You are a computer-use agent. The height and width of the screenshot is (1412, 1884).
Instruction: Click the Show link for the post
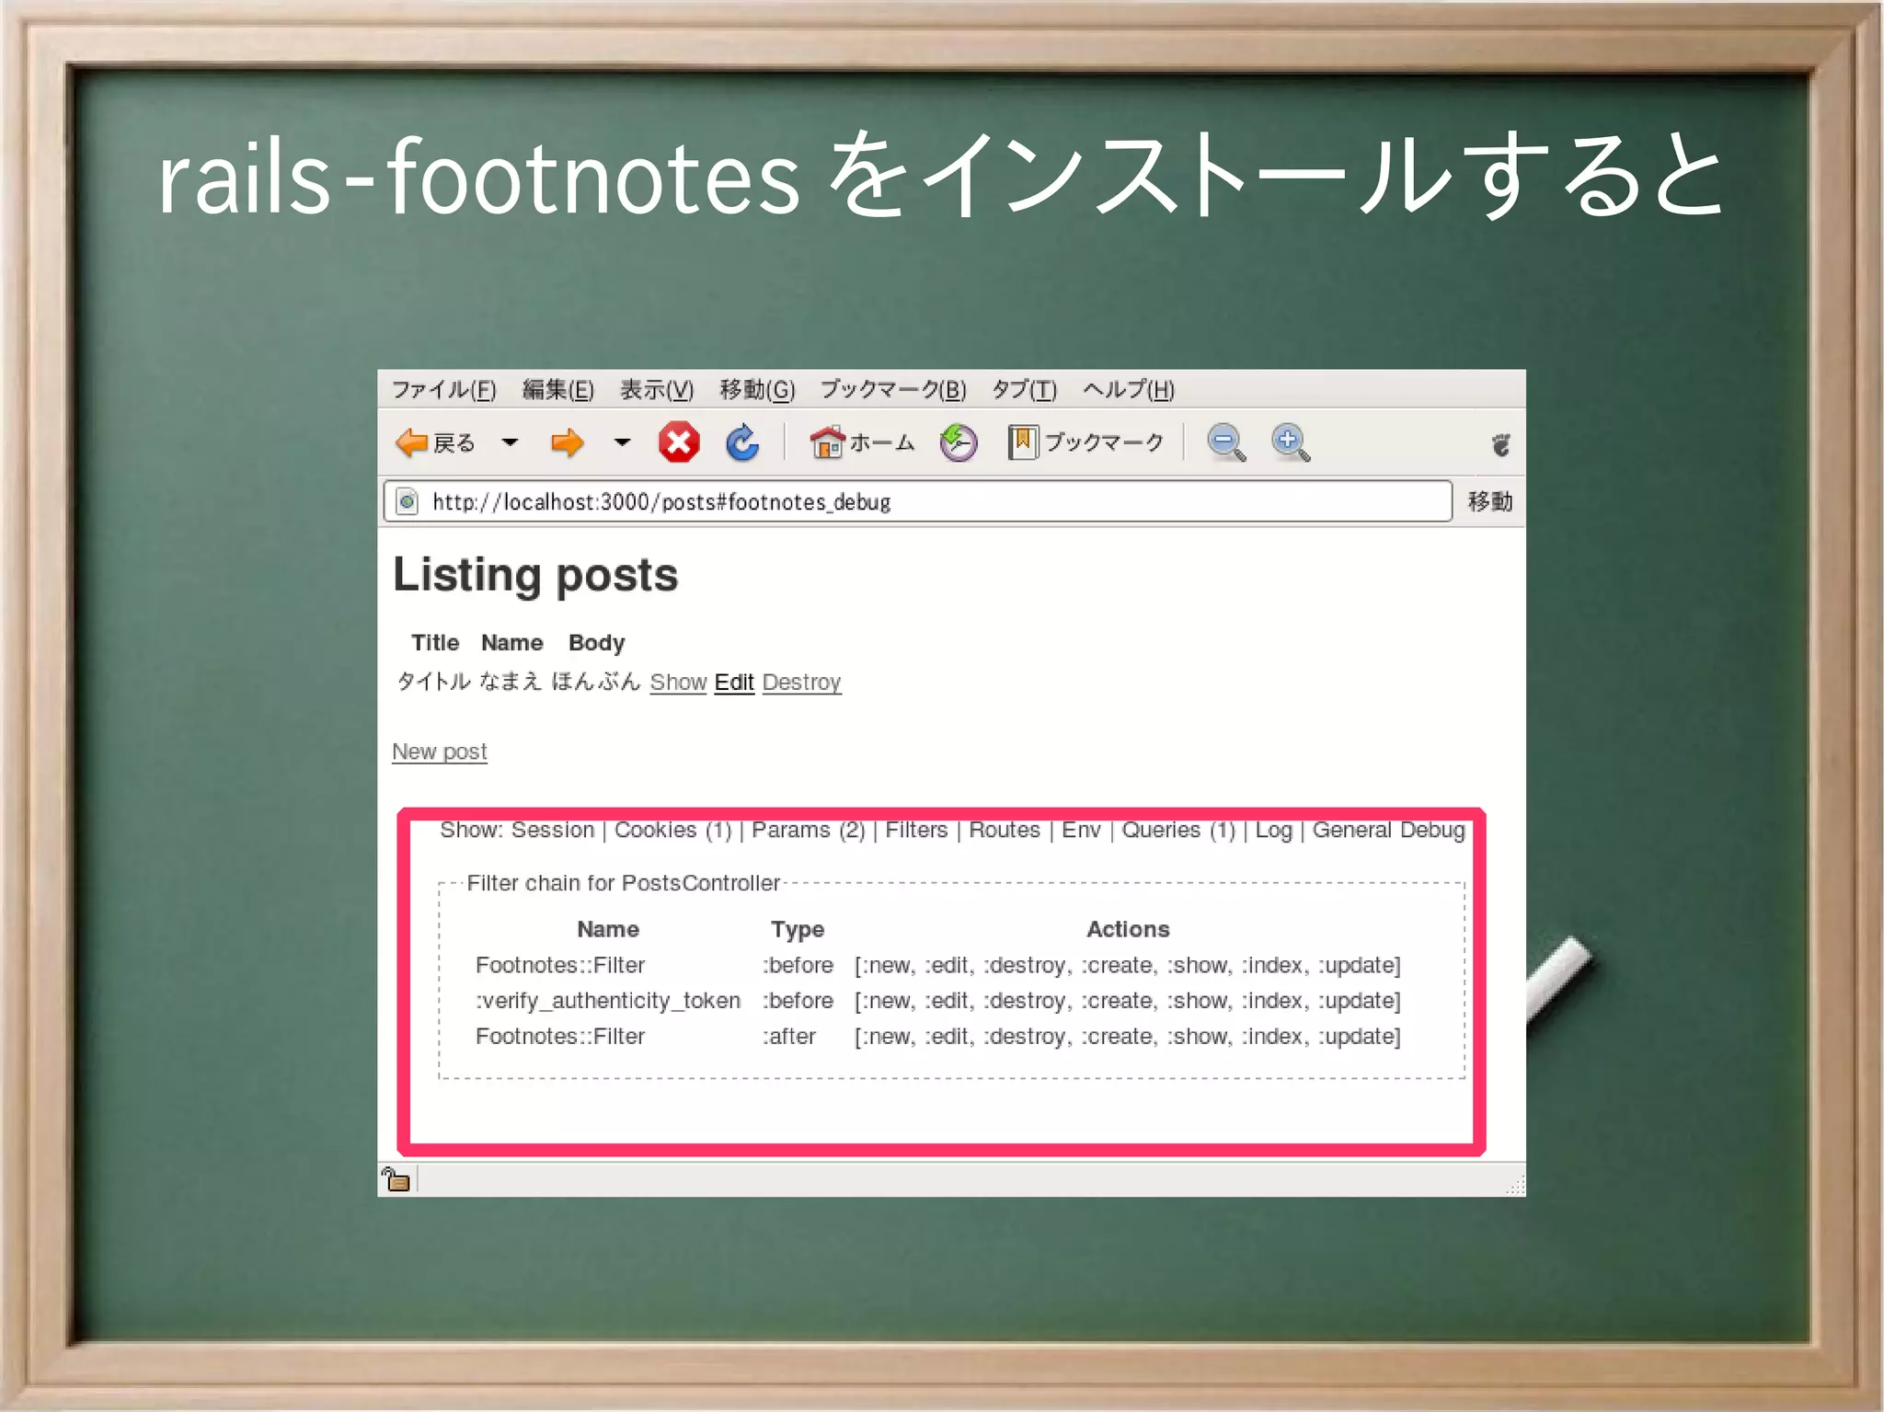[x=678, y=683]
